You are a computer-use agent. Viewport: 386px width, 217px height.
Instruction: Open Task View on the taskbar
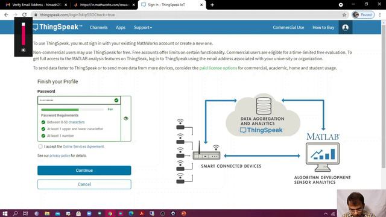coord(25,213)
